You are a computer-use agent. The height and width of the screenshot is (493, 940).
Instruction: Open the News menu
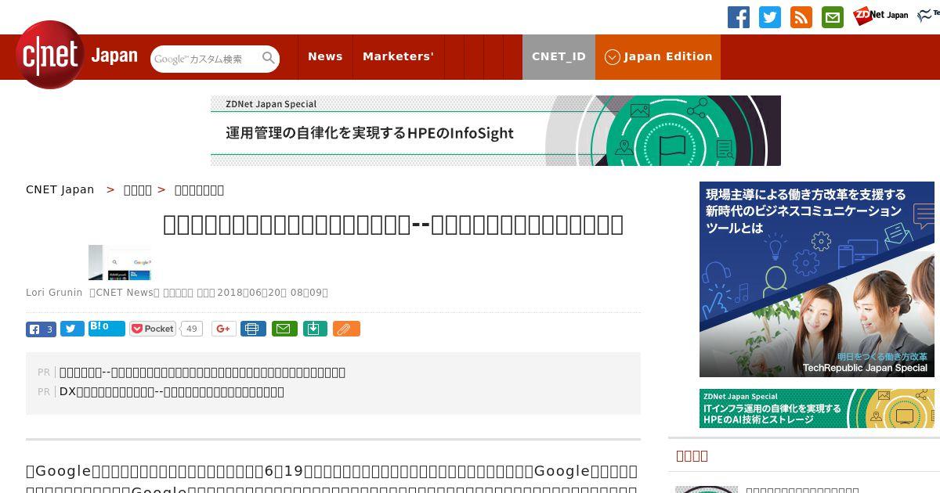click(325, 56)
